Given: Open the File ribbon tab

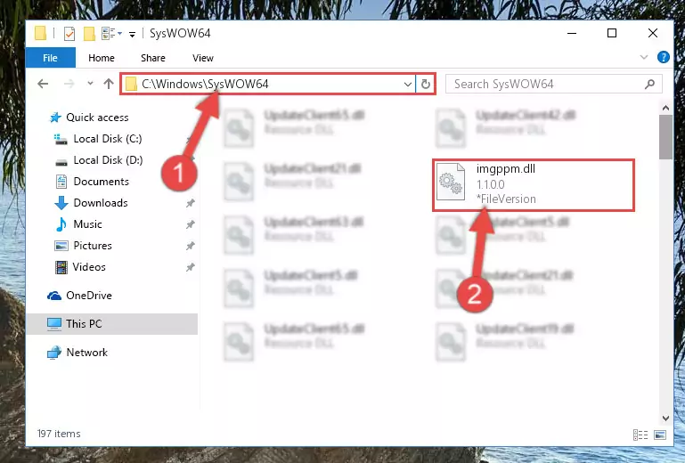Looking at the screenshot, I should [50, 58].
